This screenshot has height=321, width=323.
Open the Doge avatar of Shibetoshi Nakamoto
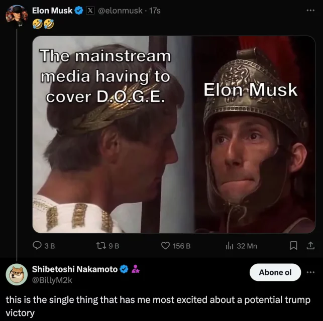point(16,274)
